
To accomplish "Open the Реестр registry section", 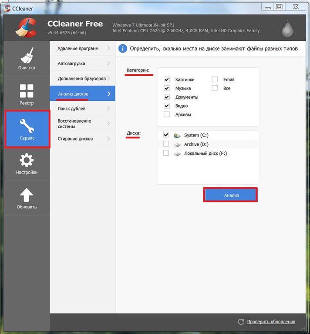I will pos(27,94).
